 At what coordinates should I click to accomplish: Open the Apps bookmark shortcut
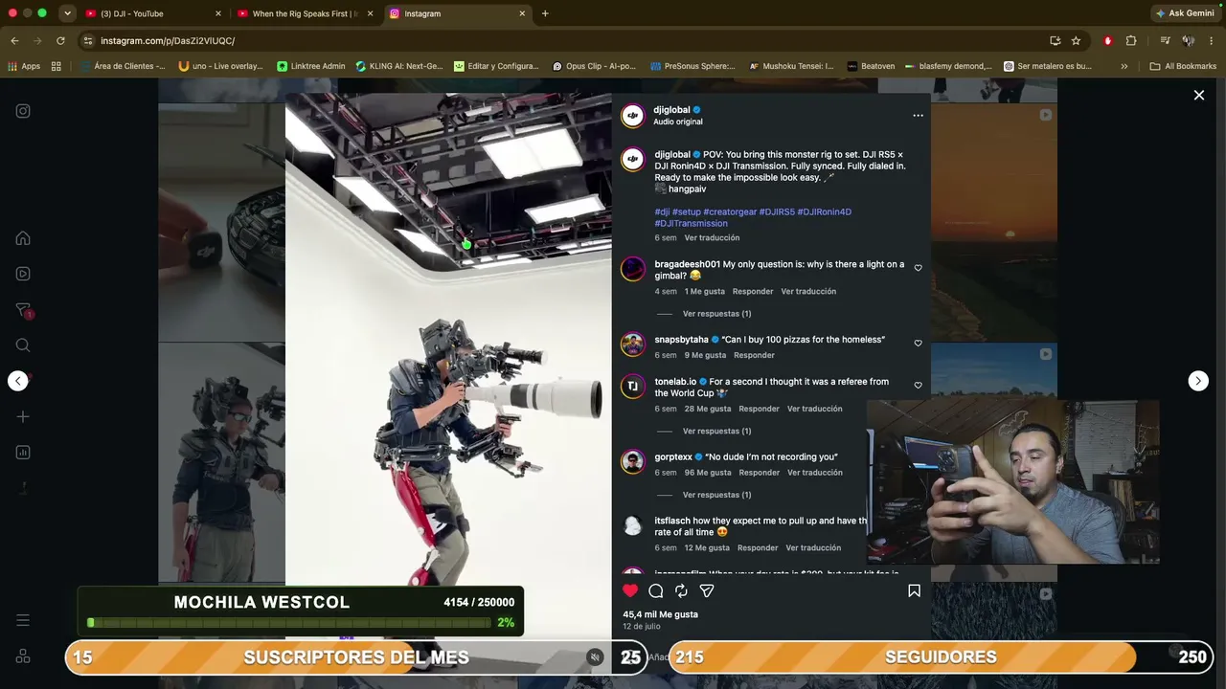point(24,66)
